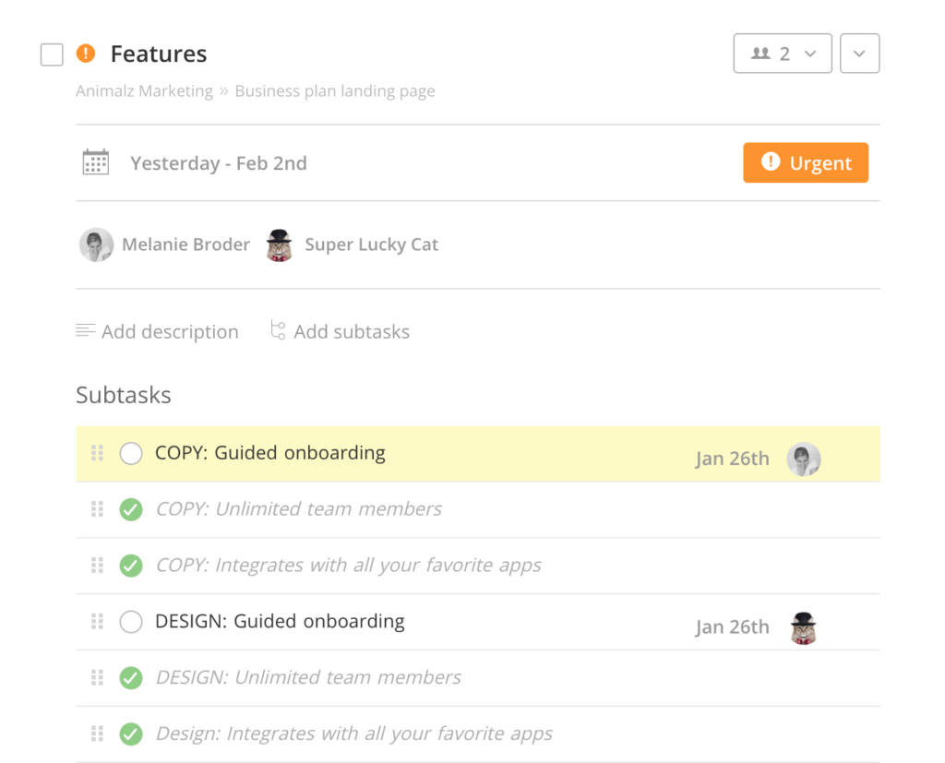Viewport: 945px width, 763px height.
Task: Expand the chevron dropdown in the top right
Action: click(859, 53)
